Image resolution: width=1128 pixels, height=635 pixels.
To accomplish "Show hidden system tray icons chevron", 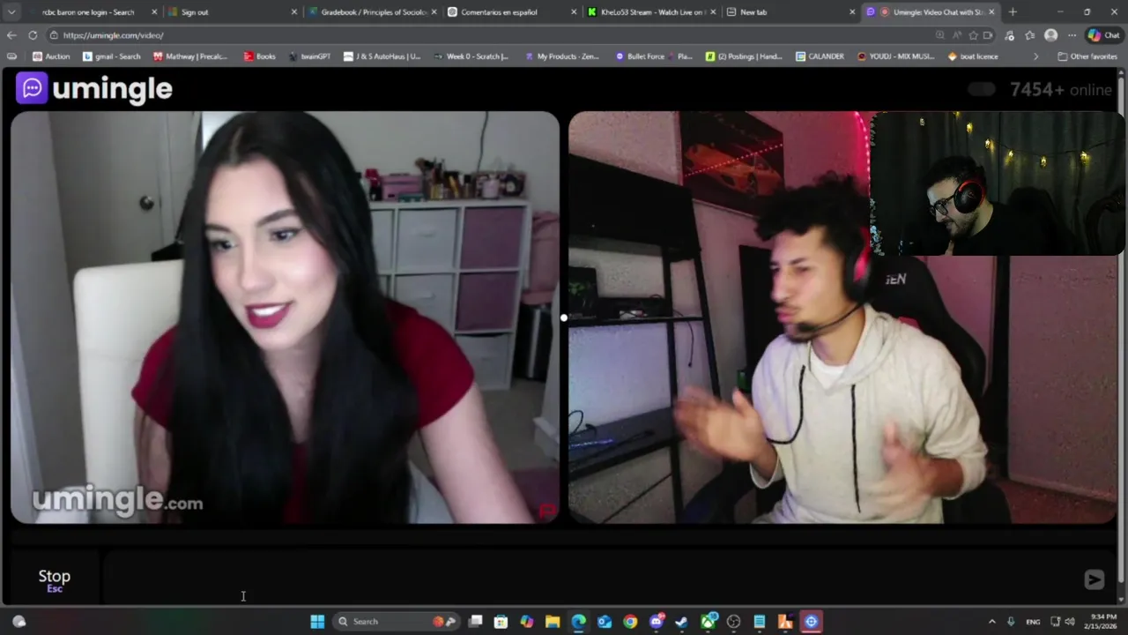I will click(x=991, y=622).
